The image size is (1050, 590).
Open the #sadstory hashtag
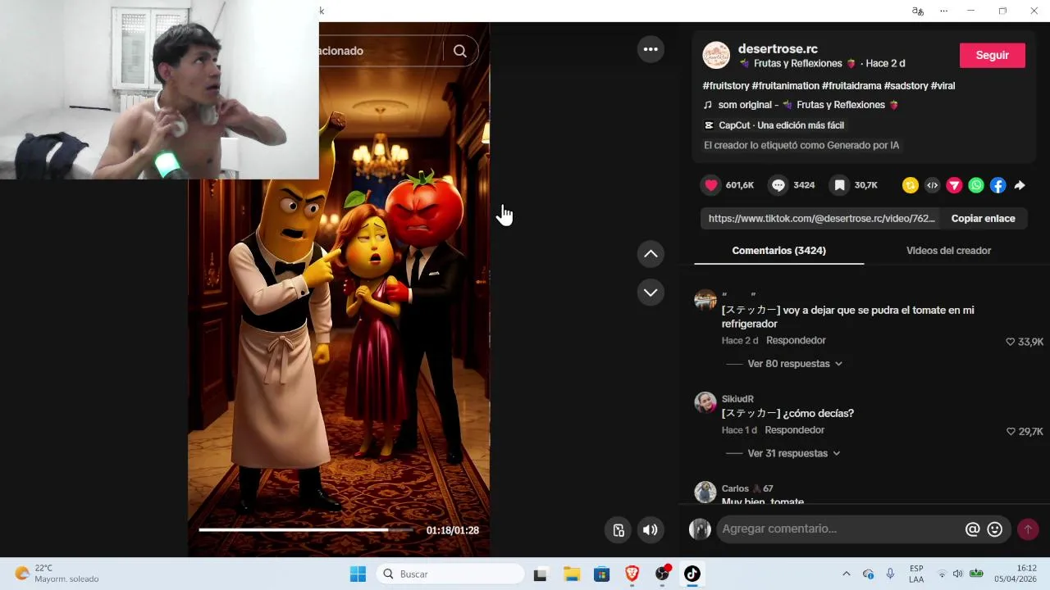[906, 85]
